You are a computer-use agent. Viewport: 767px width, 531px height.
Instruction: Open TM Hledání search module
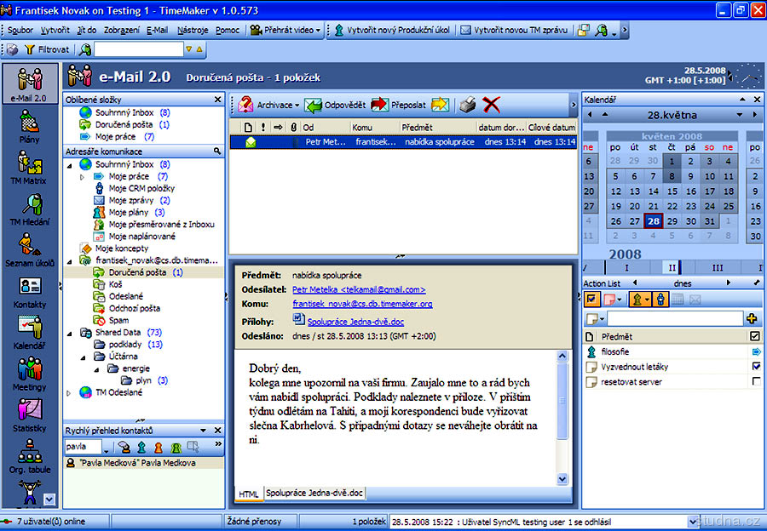[29, 208]
